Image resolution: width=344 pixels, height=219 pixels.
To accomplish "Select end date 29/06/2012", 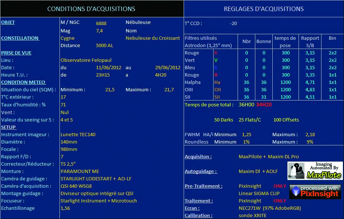I will click(x=168, y=67).
